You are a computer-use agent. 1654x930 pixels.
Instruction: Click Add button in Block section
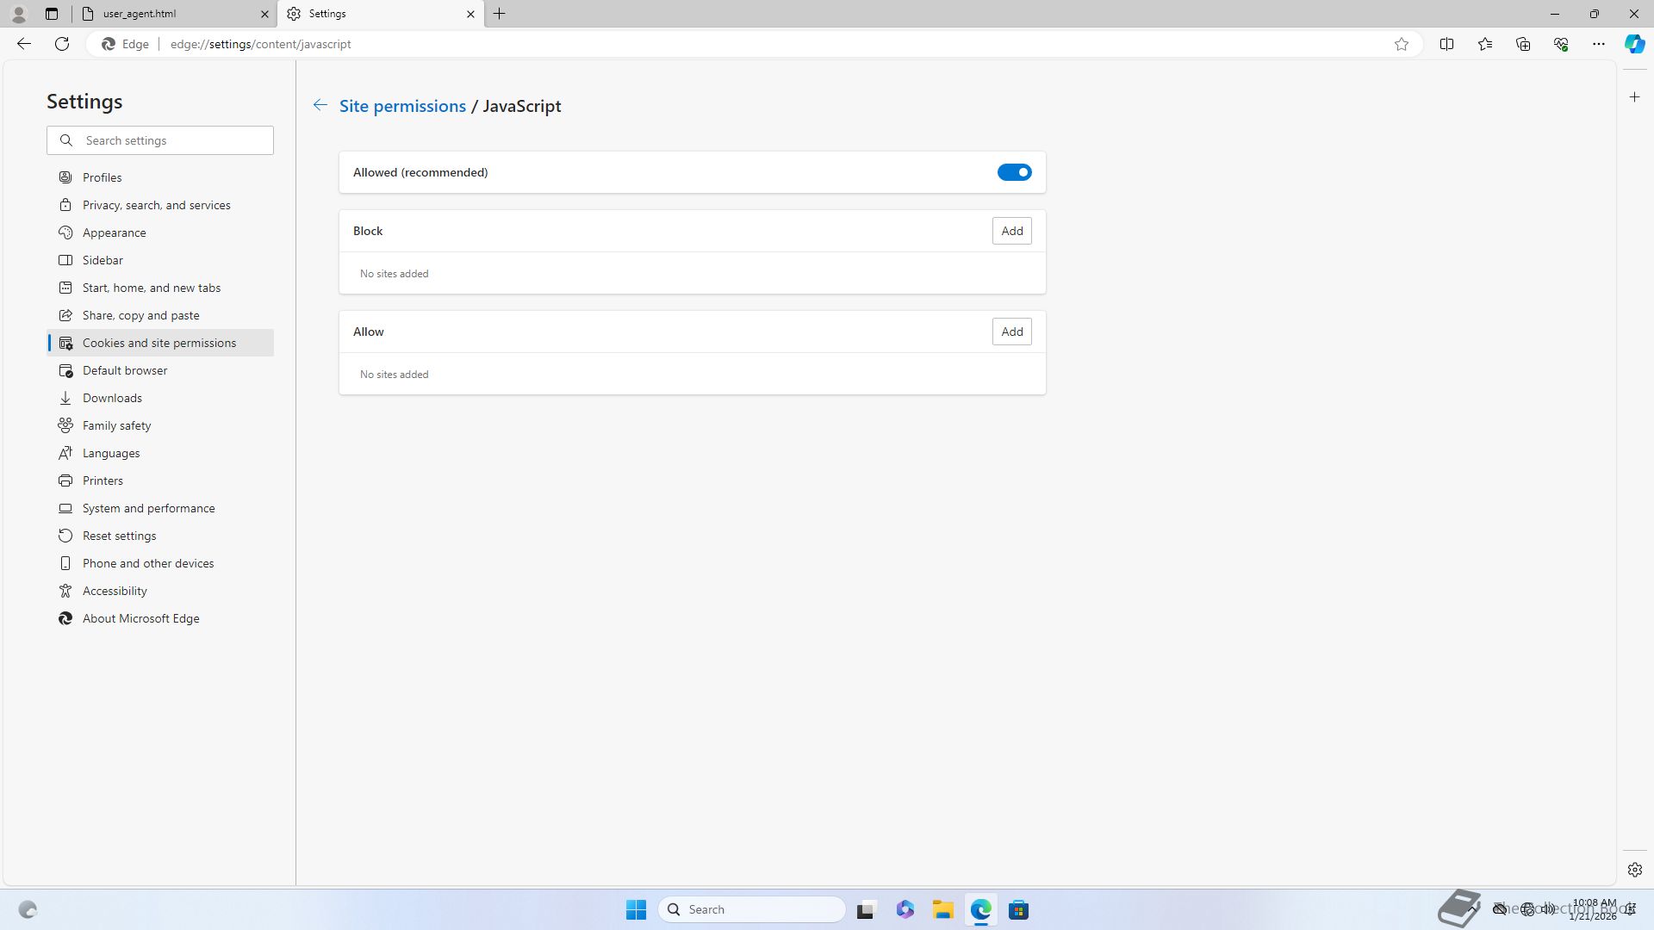1011,231
